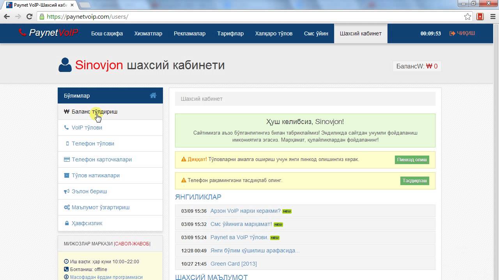The width and height of the screenshot is (499, 280).
Task: Click the icon beside Тўлов натижалари
Action: 67,175
